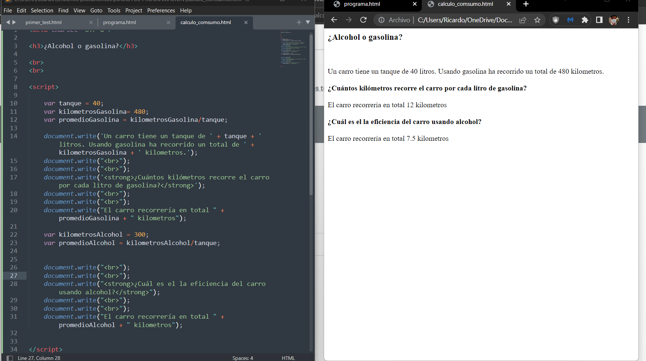This screenshot has width=646, height=361.
Task: Go to next tab with right arrow
Action: (x=14, y=22)
